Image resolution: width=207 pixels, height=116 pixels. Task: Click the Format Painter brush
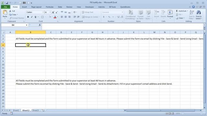click(11, 18)
